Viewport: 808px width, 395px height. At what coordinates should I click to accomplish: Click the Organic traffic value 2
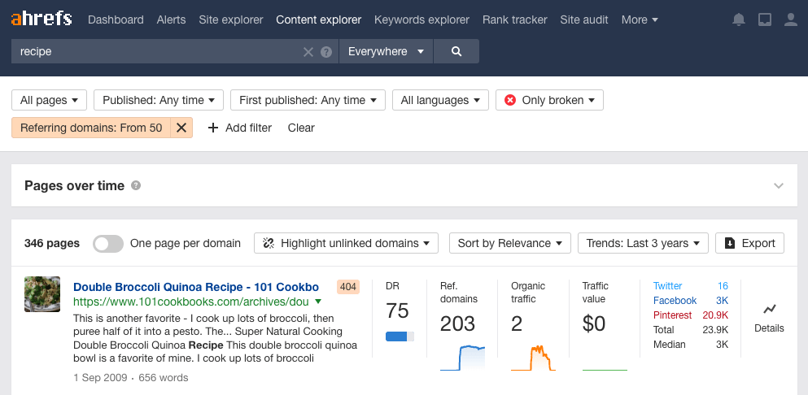(517, 323)
